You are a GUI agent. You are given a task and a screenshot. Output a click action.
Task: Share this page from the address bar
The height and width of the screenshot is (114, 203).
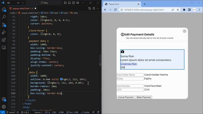coord(173,10)
